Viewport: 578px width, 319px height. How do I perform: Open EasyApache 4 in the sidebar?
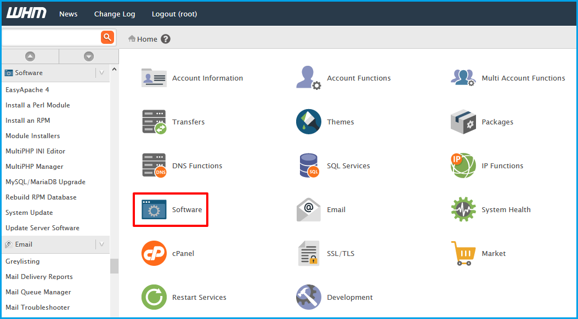[x=27, y=90]
